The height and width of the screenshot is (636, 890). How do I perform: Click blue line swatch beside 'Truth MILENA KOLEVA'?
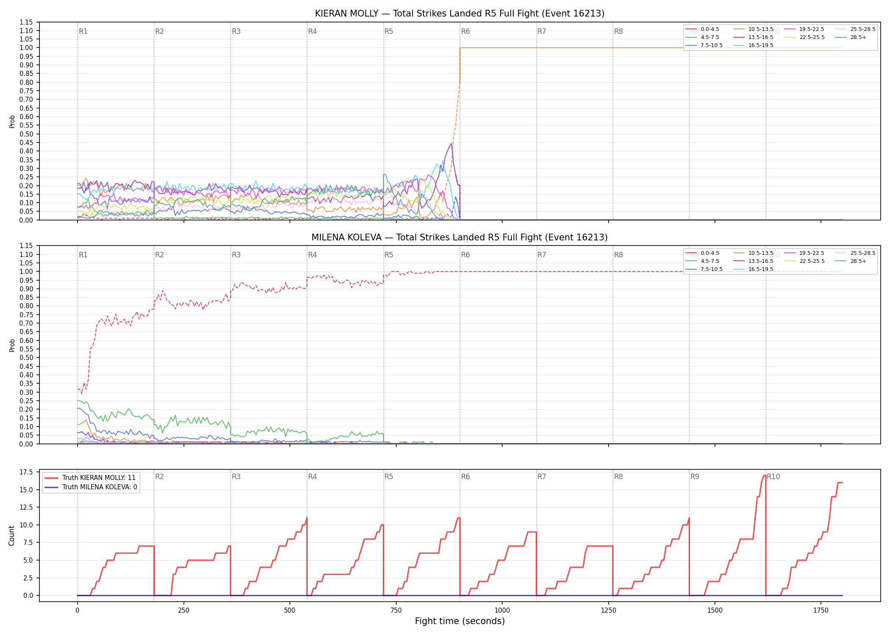(x=51, y=487)
